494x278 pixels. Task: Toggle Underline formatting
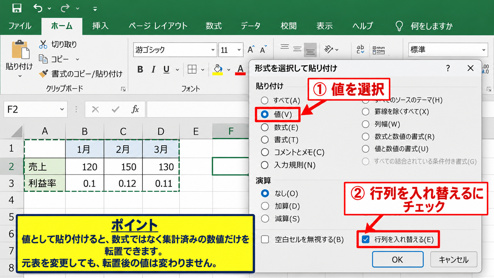point(166,69)
